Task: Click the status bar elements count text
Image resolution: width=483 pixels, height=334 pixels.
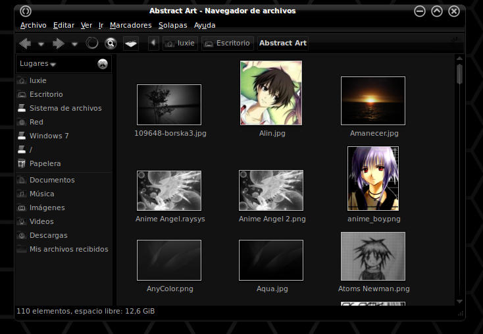Action: [x=86, y=311]
